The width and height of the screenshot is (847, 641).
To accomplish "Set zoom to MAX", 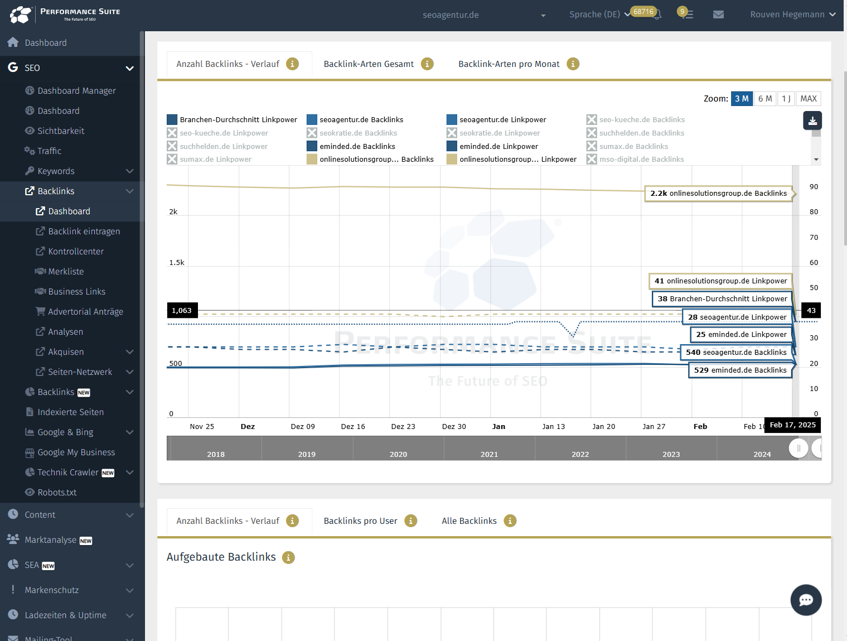I will coord(809,99).
